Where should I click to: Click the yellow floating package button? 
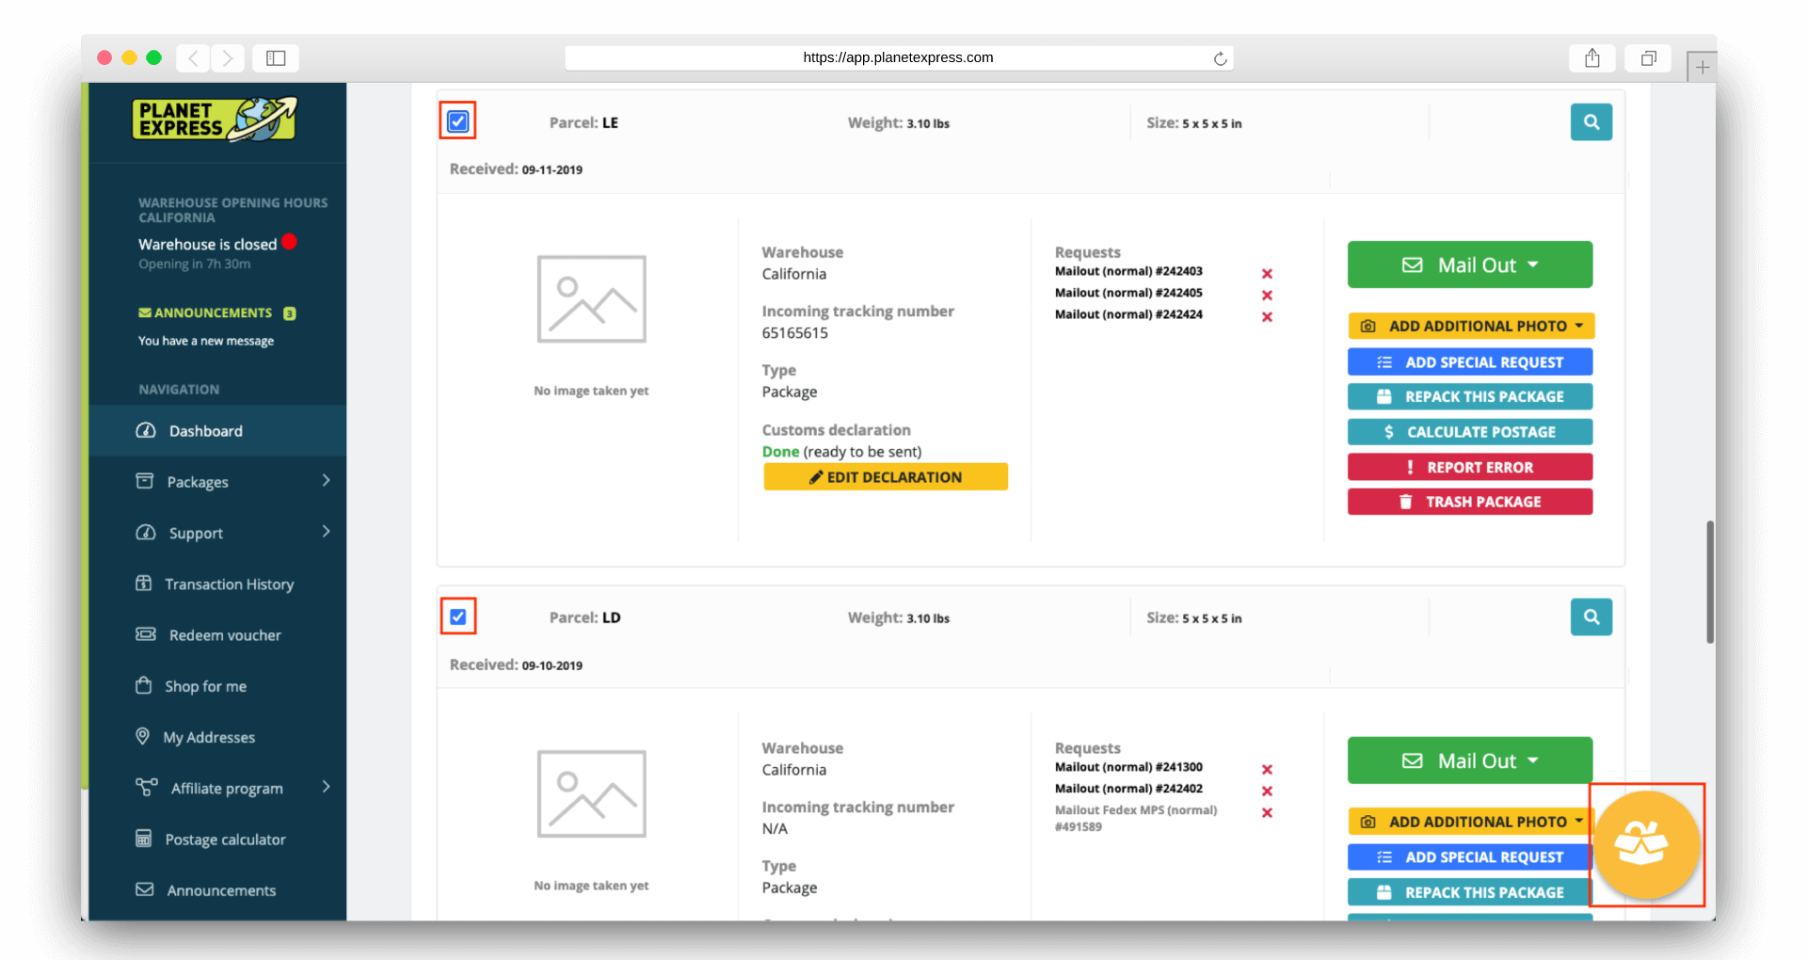(1645, 844)
